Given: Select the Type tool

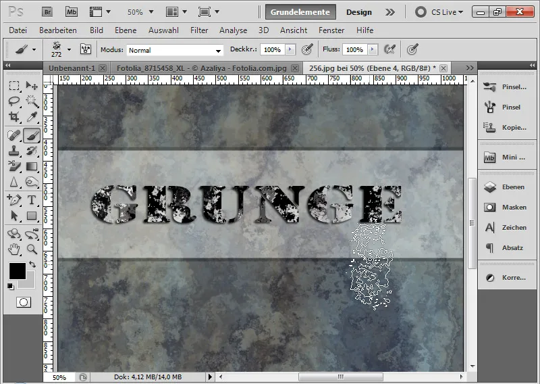Looking at the screenshot, I should [x=32, y=199].
